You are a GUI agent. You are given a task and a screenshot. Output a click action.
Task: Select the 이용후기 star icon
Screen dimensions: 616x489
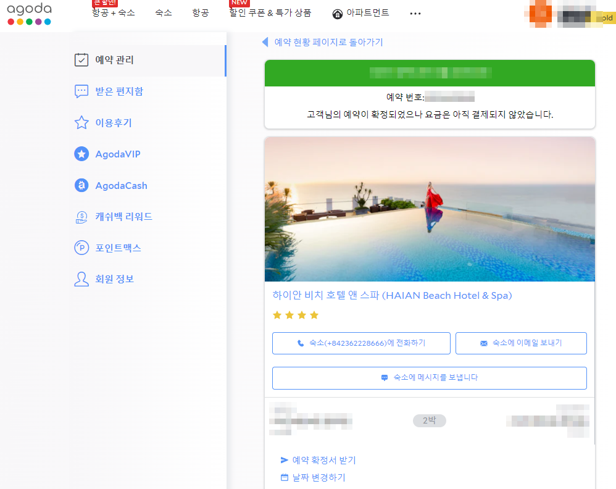coord(81,122)
